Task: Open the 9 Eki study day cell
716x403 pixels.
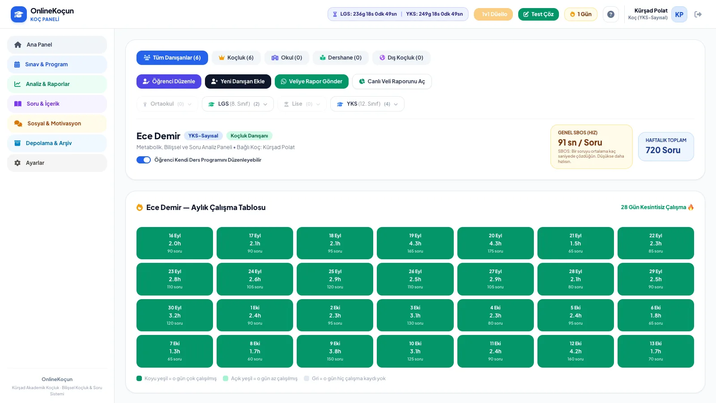Action: [335, 351]
